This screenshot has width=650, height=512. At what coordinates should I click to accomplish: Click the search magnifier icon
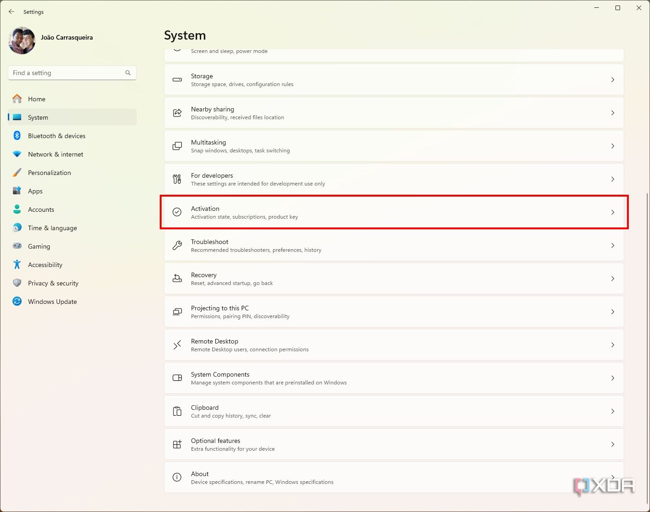click(128, 73)
